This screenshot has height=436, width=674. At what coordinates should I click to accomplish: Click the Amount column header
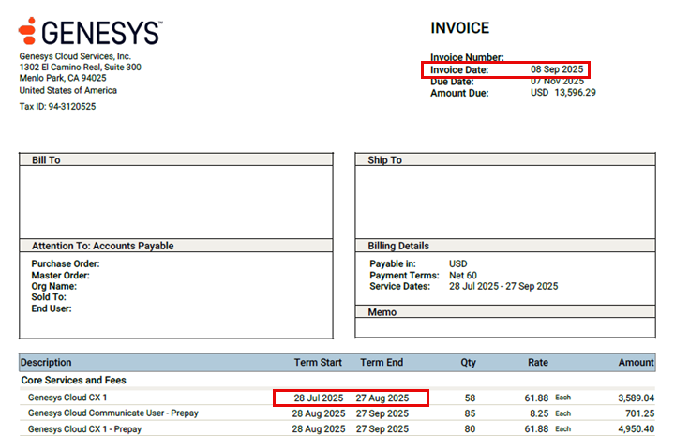click(x=636, y=362)
